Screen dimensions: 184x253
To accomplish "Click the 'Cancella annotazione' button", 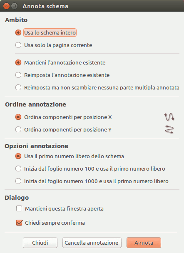I will [x=92, y=243].
